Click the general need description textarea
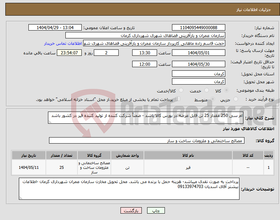The height and width of the screenshot is (220, 280). 146,118
